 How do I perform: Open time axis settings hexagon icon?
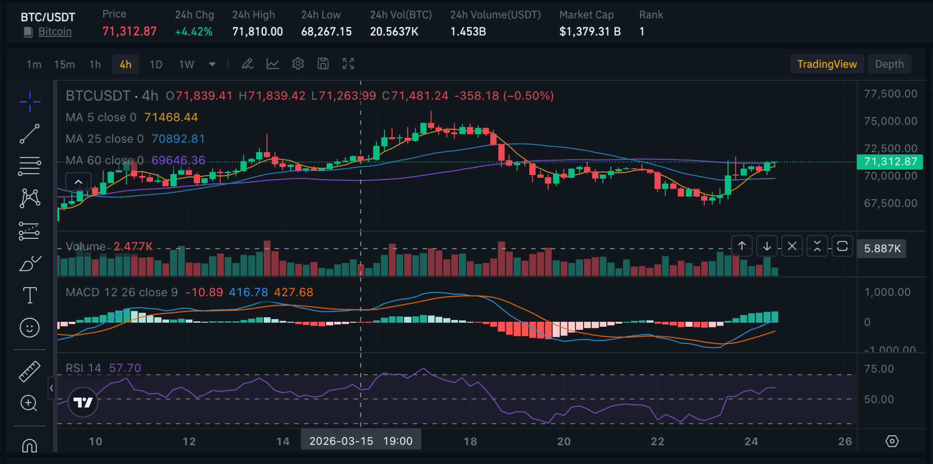coord(892,441)
